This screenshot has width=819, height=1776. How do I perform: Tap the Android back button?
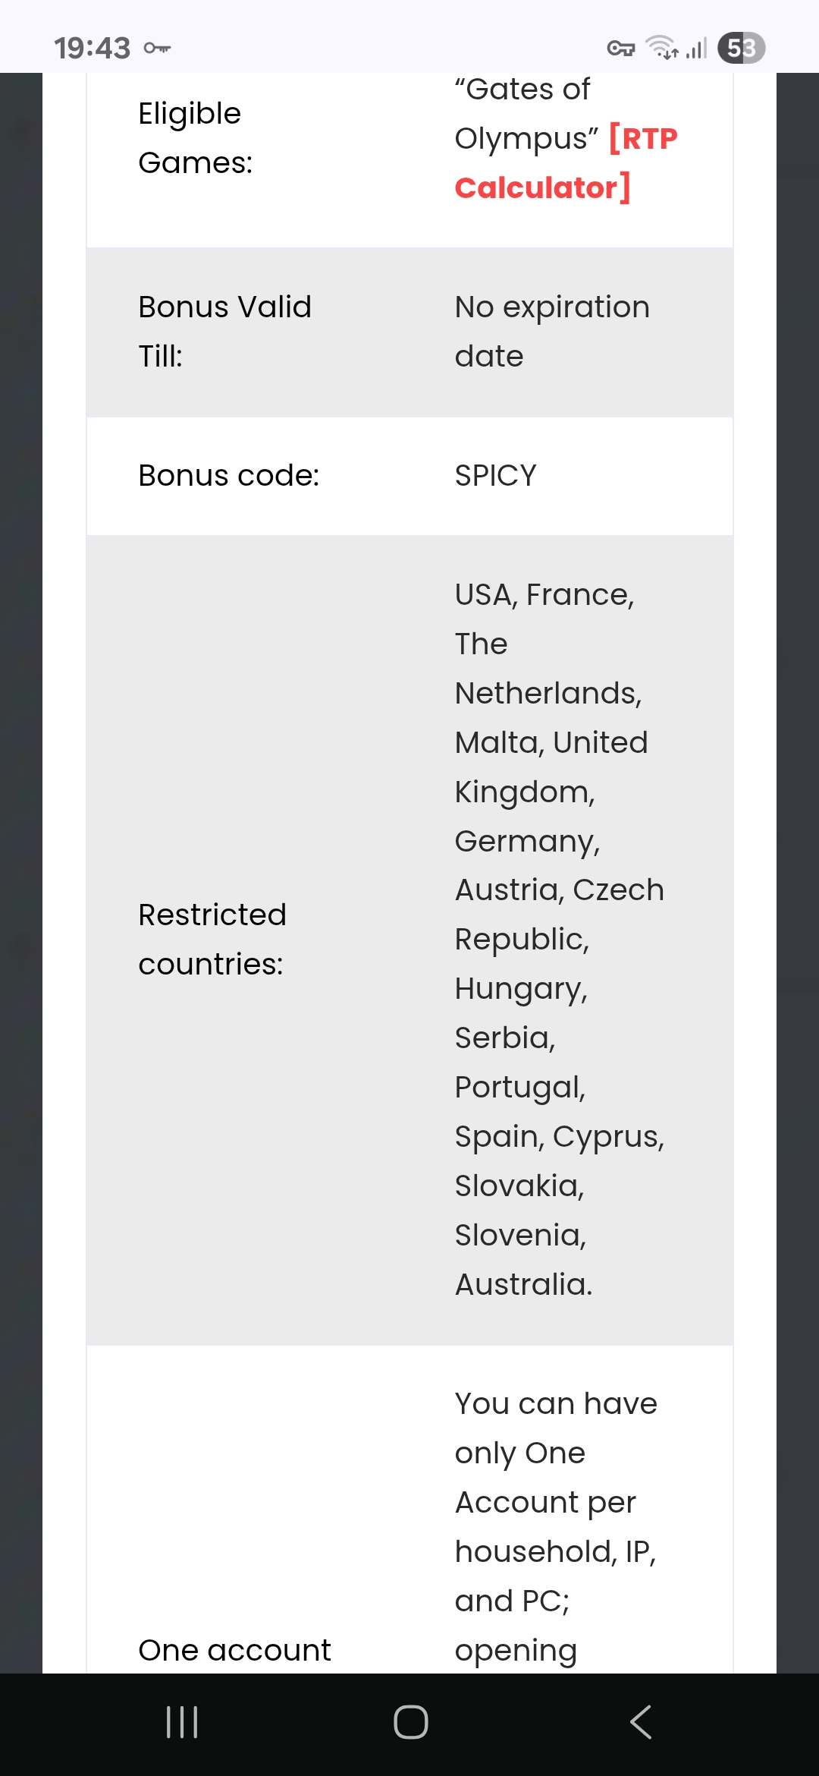coord(641,1721)
